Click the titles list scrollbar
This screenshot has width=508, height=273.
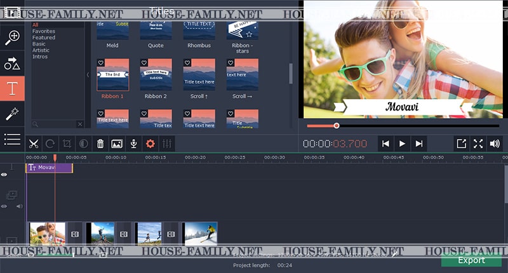click(291, 74)
